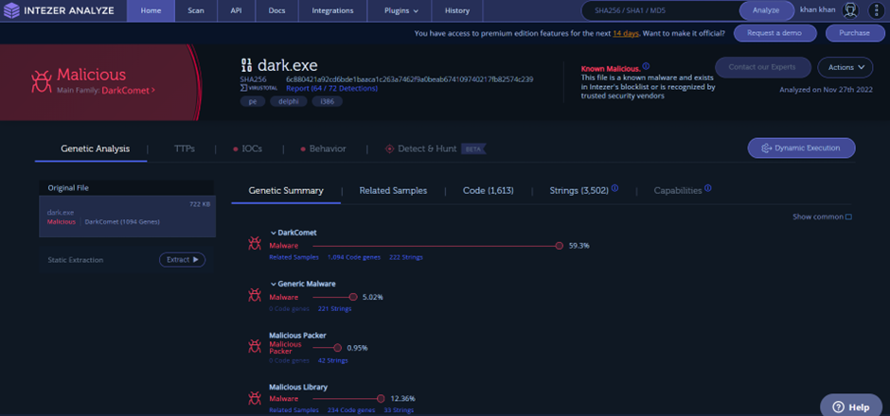Viewport: 890px width, 416px height.
Task: Open Malicious Packer 42 Strings link
Action: pyautogui.click(x=332, y=360)
